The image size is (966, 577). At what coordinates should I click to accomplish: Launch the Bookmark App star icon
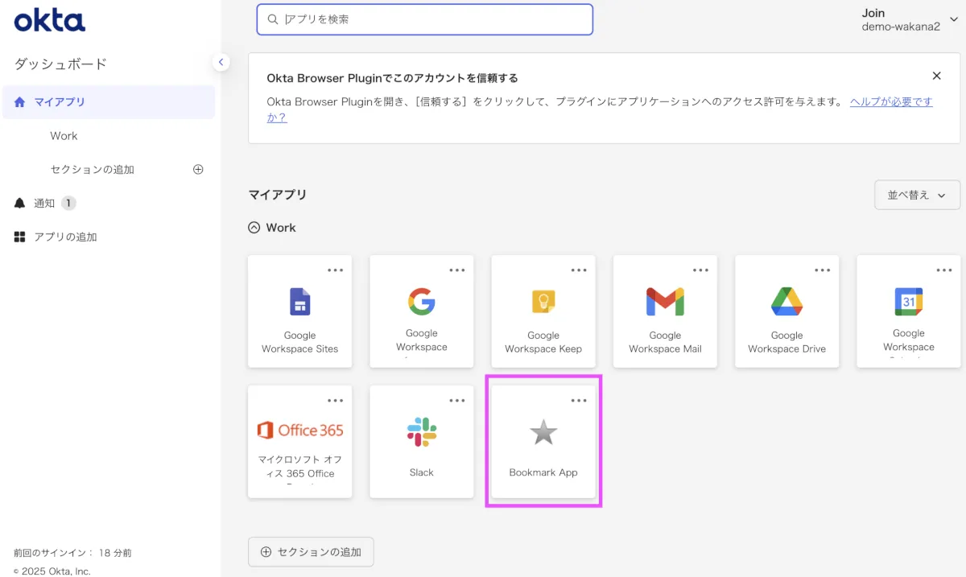pyautogui.click(x=543, y=433)
